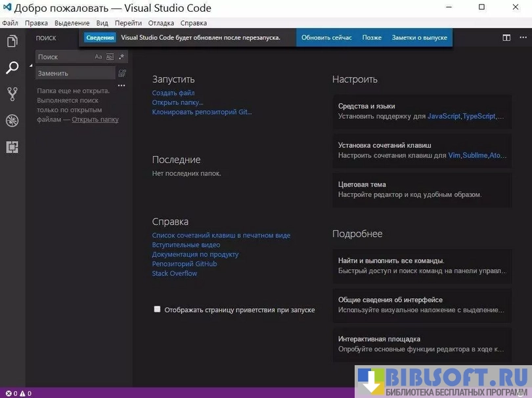Collapse the replace field with the triangle toggle
This screenshot has height=398, width=532.
click(x=31, y=66)
